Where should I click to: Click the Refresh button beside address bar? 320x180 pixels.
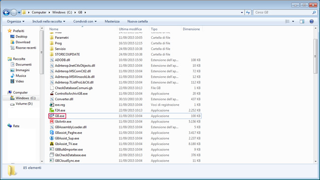click(248, 12)
